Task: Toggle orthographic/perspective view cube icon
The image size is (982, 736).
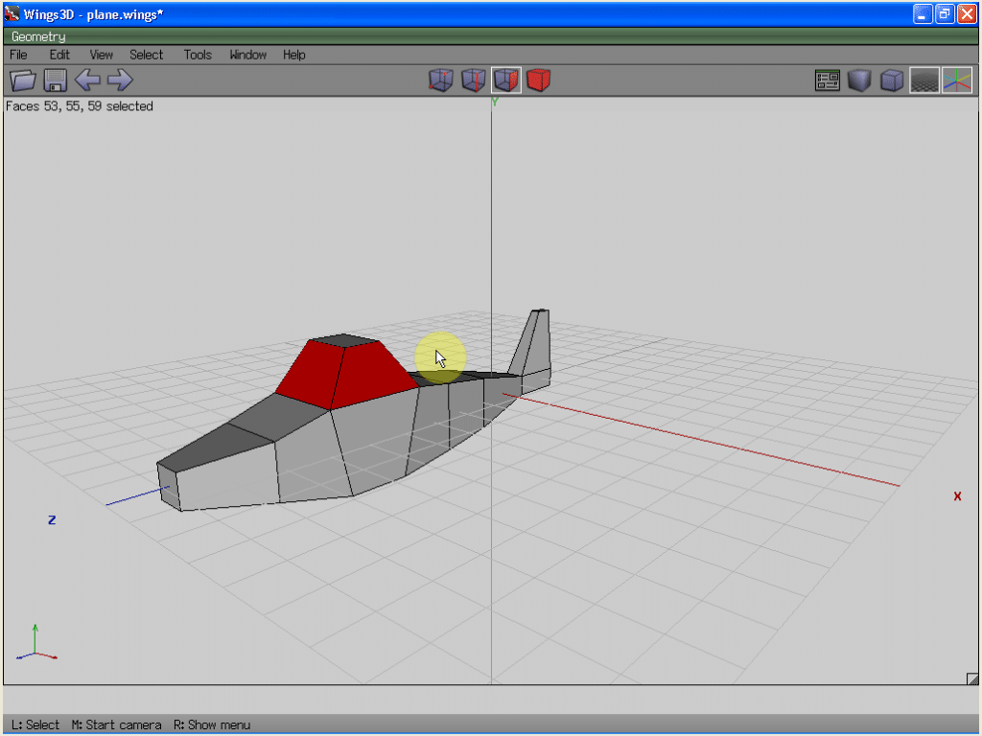Action: point(892,80)
